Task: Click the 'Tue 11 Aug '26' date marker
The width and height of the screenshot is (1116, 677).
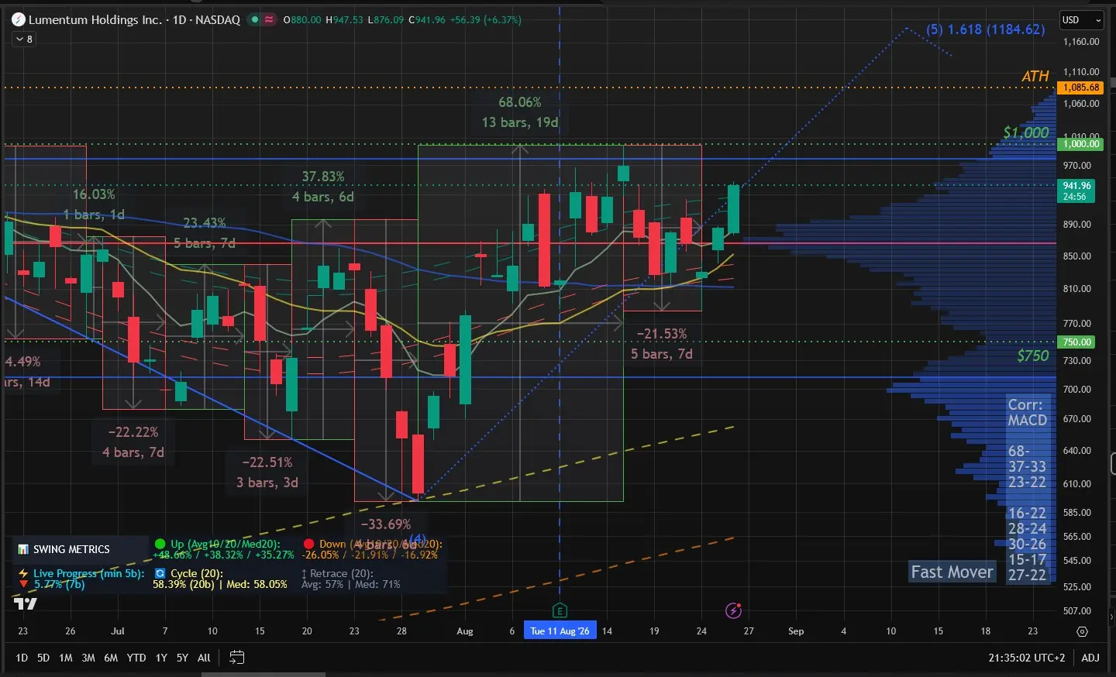Action: click(560, 631)
